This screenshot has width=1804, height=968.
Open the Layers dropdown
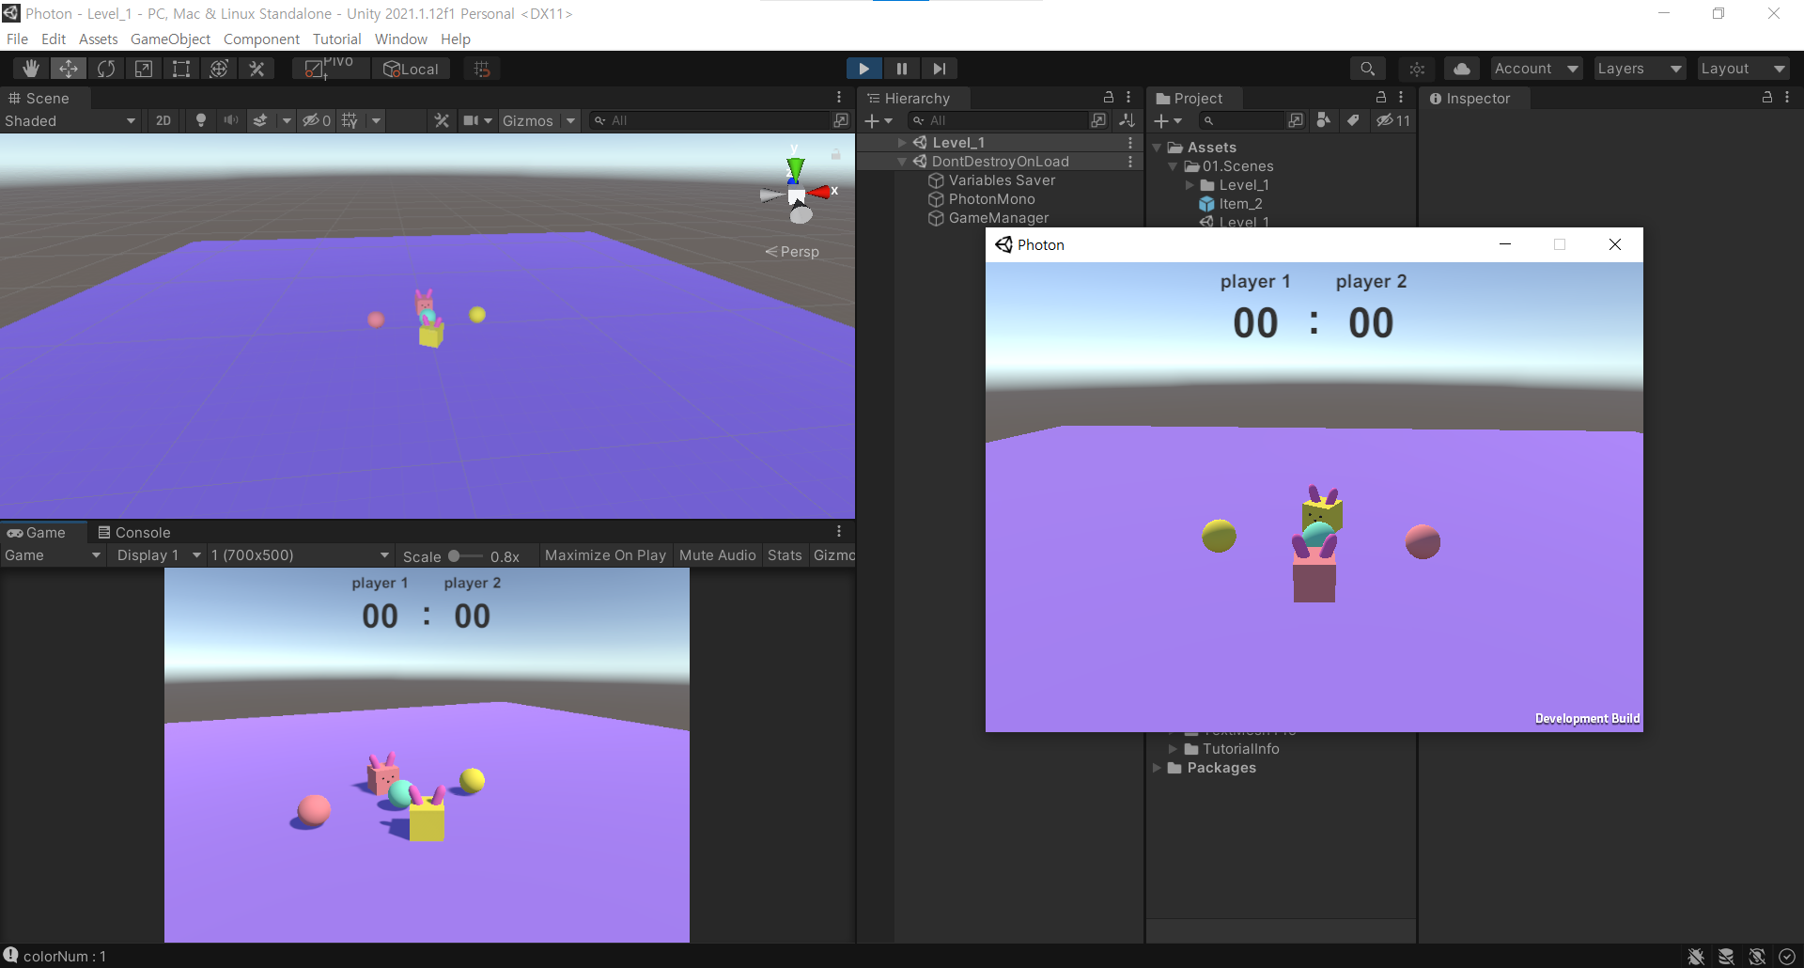(x=1640, y=69)
